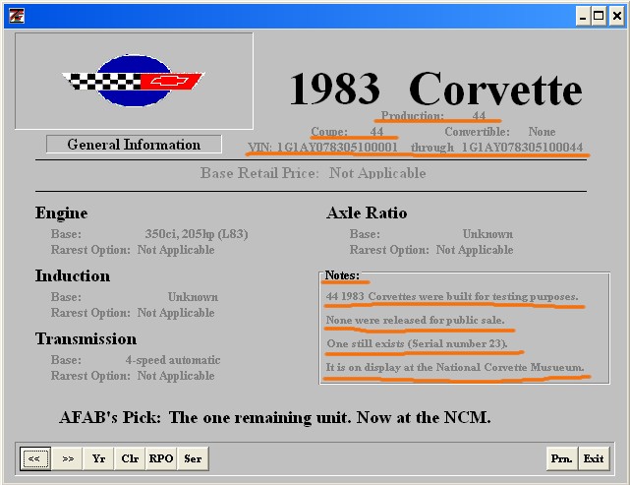This screenshot has height=485, width=630.
Task: Click the Ser serial numbers button
Action: [x=193, y=458]
